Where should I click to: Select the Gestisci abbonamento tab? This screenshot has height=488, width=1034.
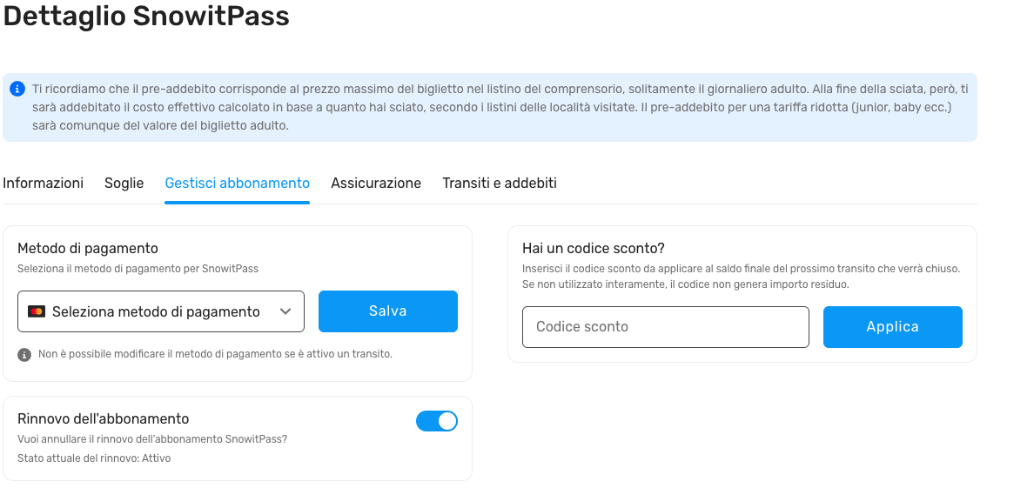point(237,183)
